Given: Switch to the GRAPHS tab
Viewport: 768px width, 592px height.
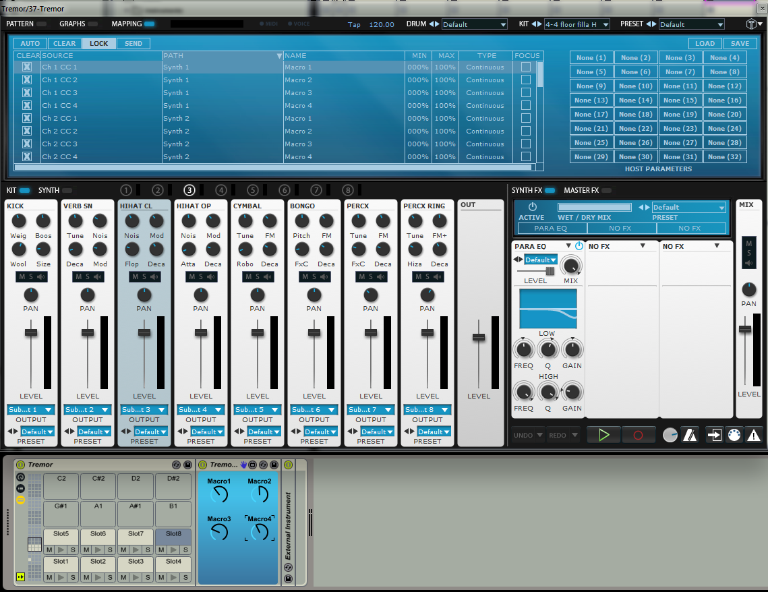Looking at the screenshot, I should (x=72, y=24).
